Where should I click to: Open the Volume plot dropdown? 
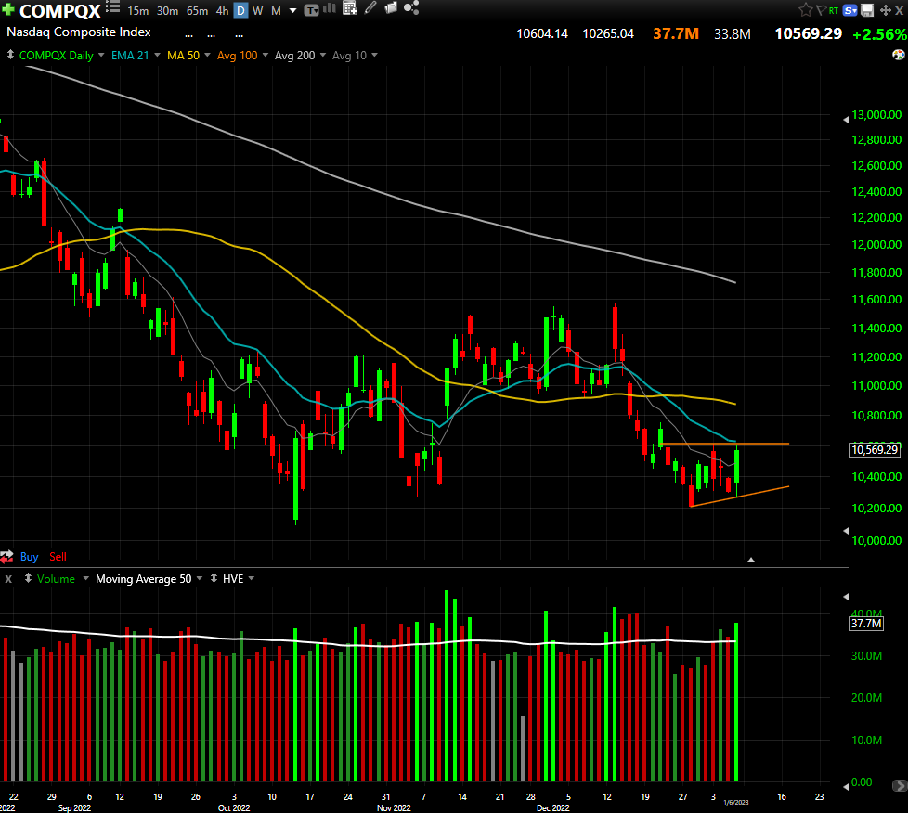click(x=85, y=578)
